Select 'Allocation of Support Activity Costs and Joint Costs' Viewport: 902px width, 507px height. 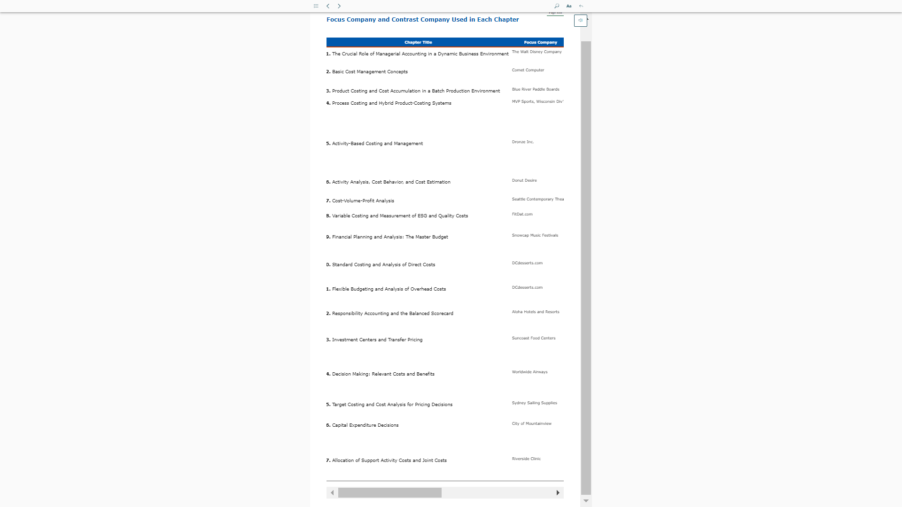tap(389, 461)
